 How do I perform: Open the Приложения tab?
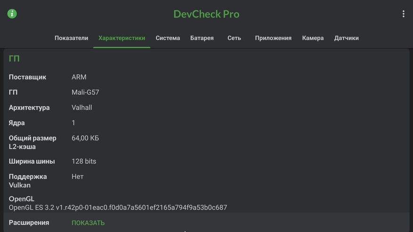pyautogui.click(x=273, y=38)
